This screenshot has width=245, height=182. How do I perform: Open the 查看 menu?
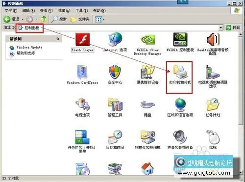46,11
